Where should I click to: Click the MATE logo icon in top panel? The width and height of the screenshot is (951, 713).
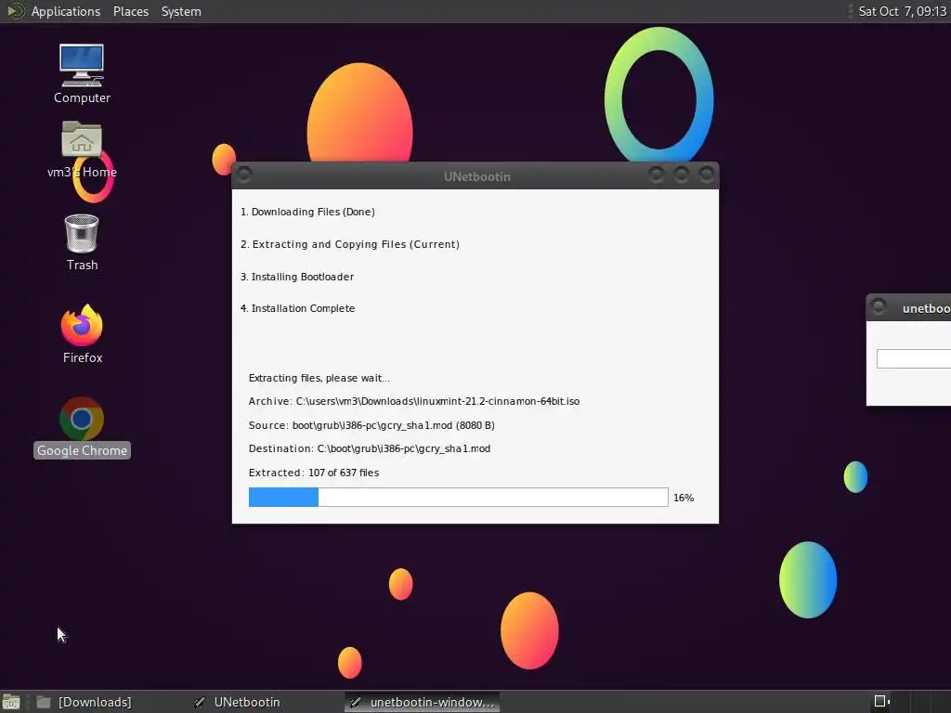pyautogui.click(x=15, y=11)
